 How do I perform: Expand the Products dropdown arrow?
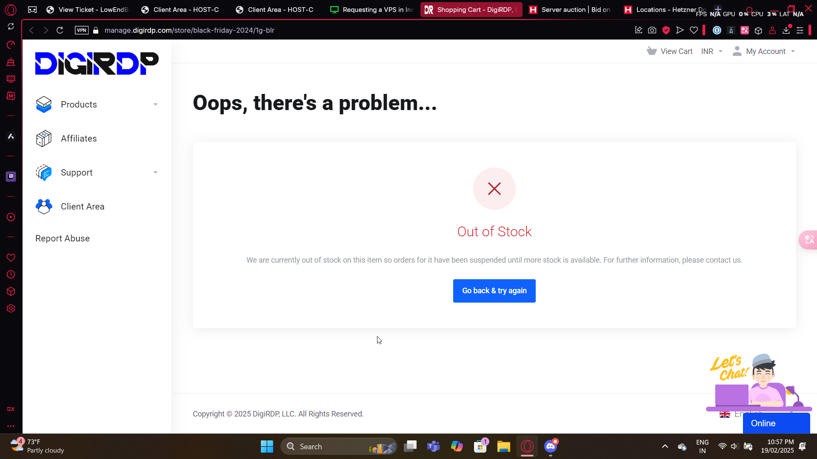(155, 105)
